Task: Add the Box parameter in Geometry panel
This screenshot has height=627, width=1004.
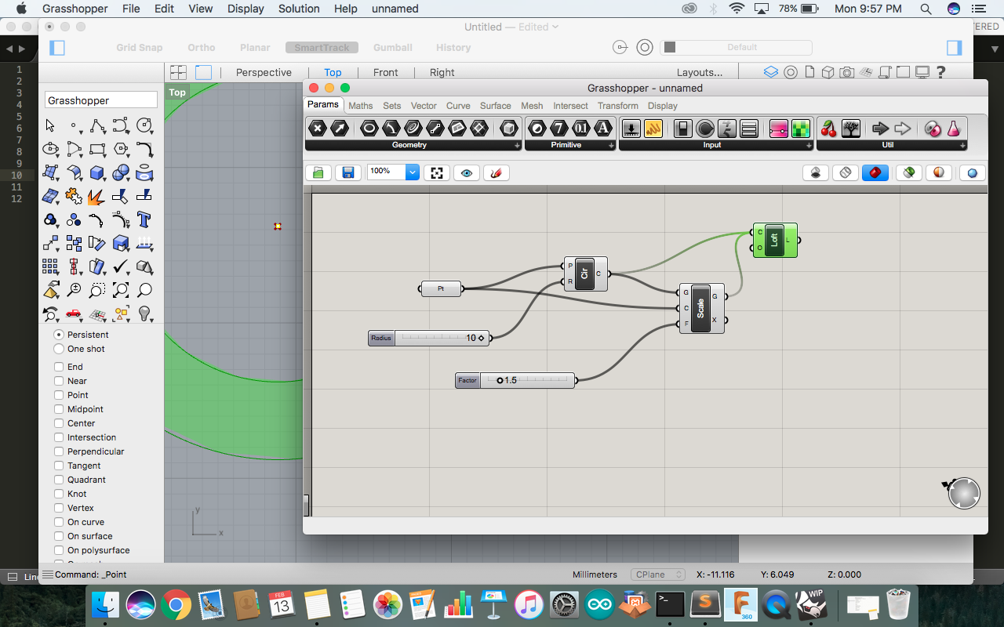Action: [508, 129]
